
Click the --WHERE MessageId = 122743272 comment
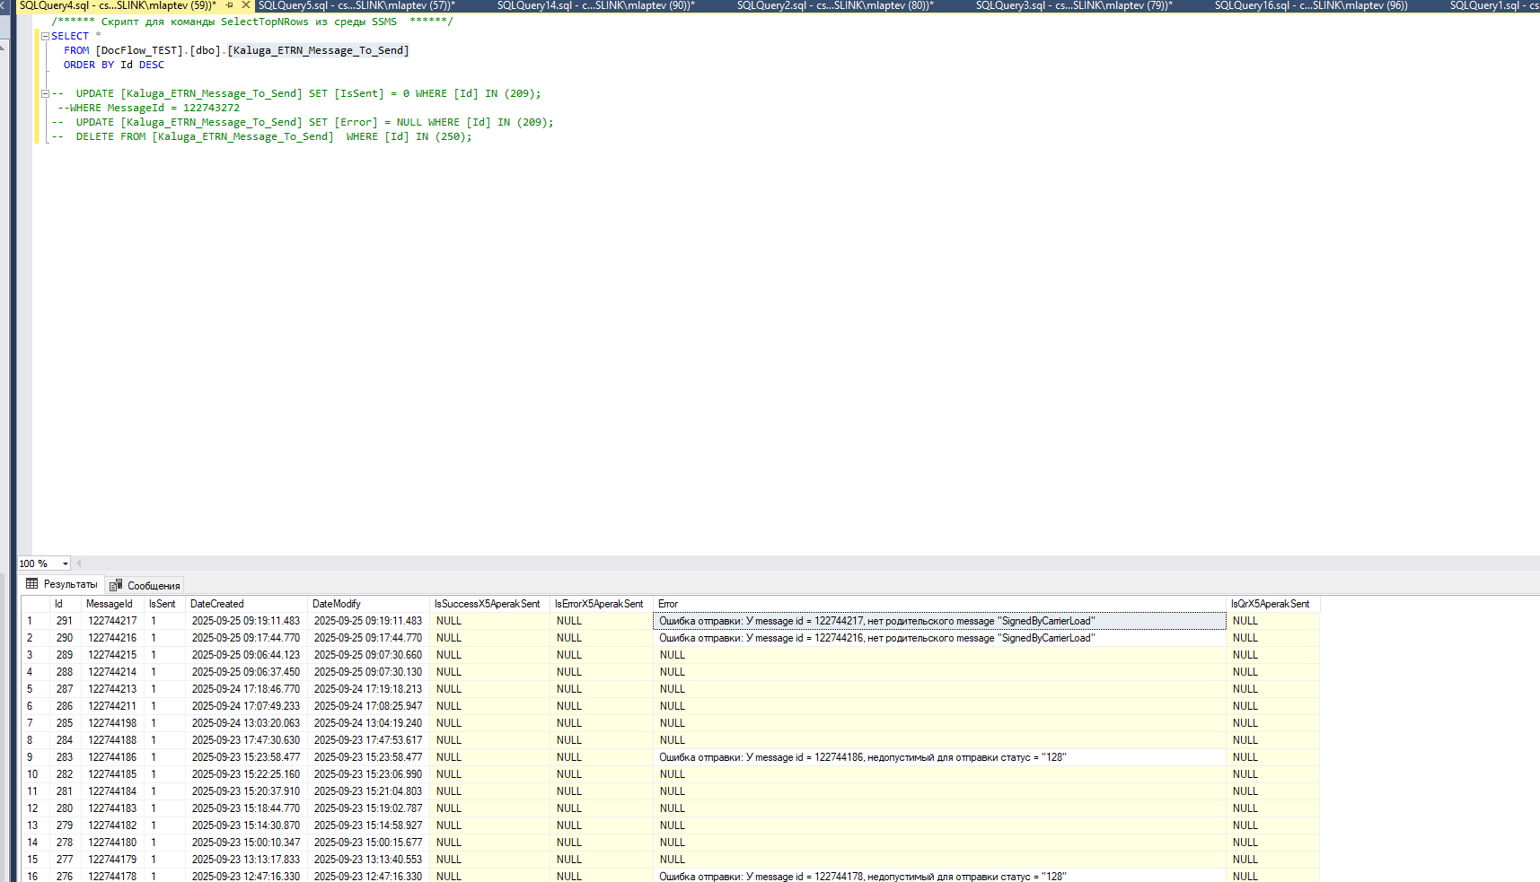pos(149,108)
